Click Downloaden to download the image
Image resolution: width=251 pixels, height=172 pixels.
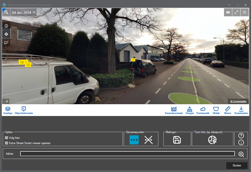click(x=241, y=110)
